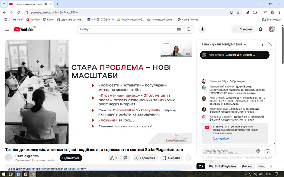Viewport: 284px width, 177px height.
Task: Open the YouTube hamburger guide menu
Action: (x=7, y=29)
